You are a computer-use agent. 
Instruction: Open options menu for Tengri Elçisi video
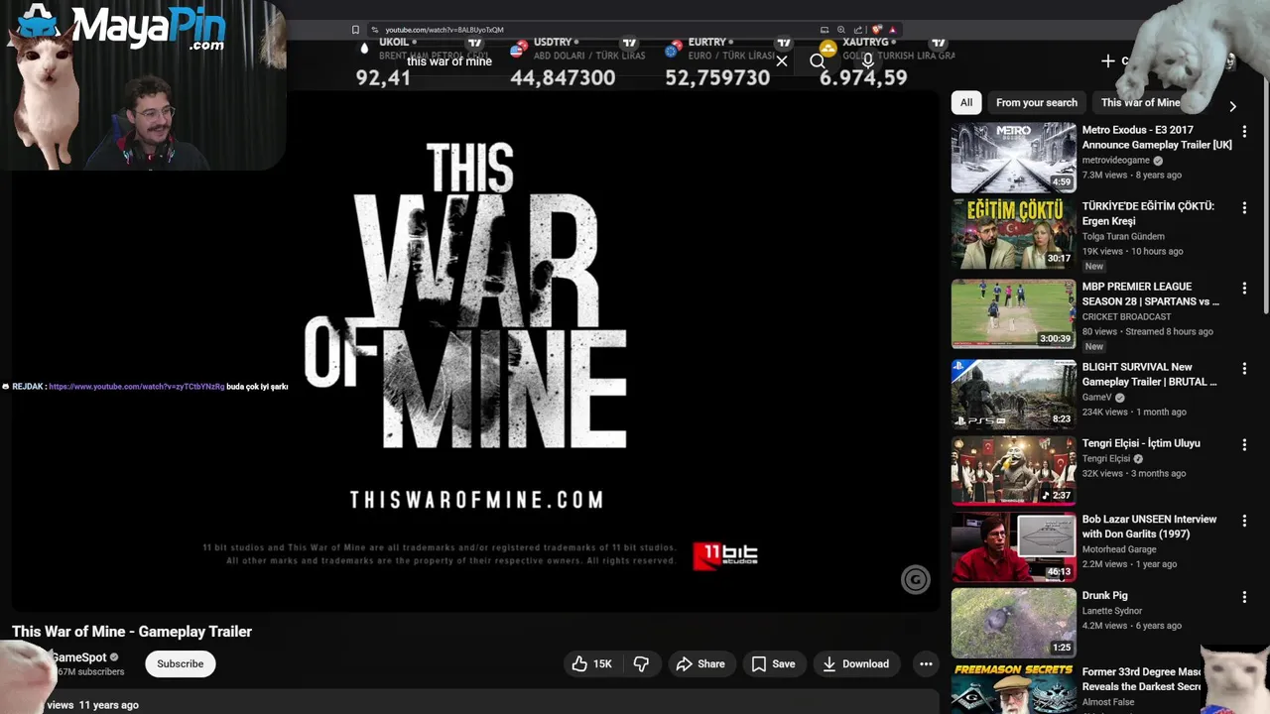[x=1244, y=445]
